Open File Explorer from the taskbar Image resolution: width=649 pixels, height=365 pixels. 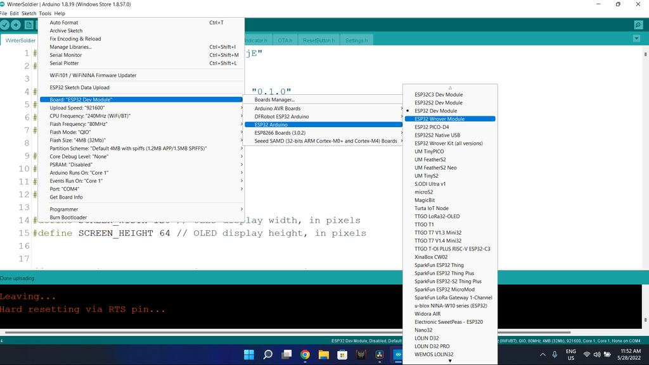click(324, 354)
